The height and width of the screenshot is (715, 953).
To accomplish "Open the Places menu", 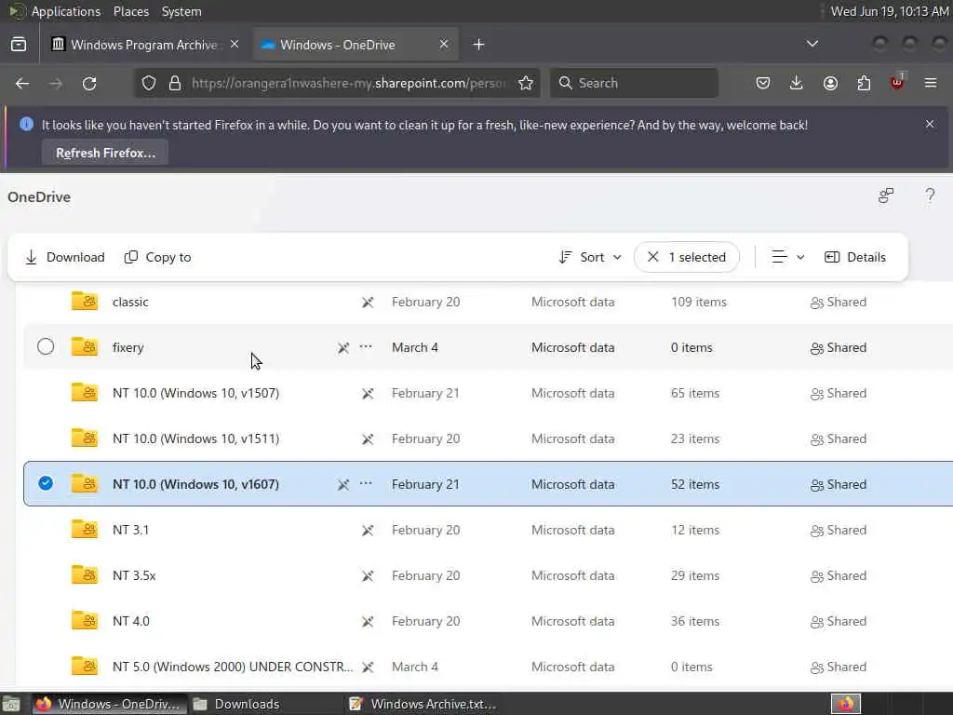I will click(131, 11).
